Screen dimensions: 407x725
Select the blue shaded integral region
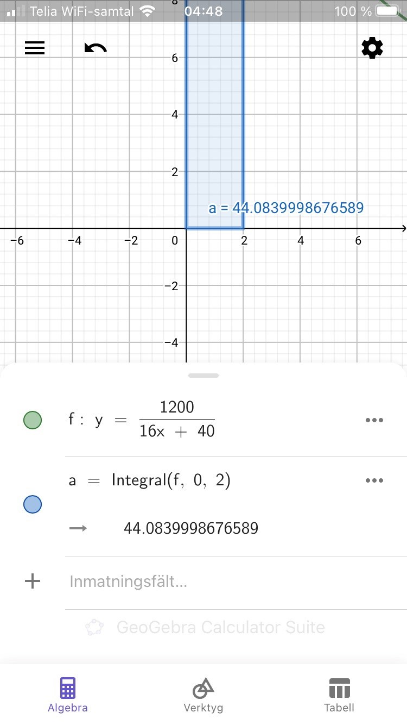(x=214, y=136)
